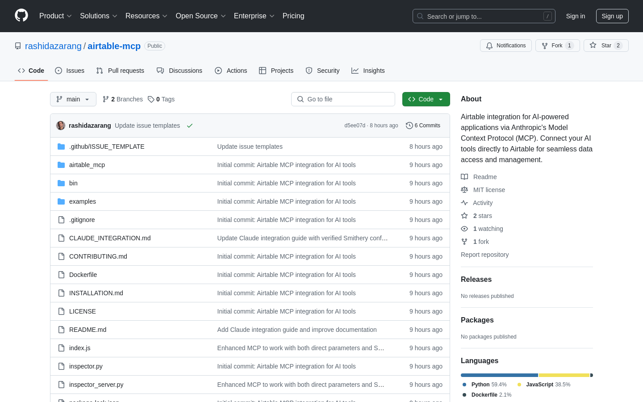Click the Sign up button
643x402 pixels.
pyautogui.click(x=612, y=16)
